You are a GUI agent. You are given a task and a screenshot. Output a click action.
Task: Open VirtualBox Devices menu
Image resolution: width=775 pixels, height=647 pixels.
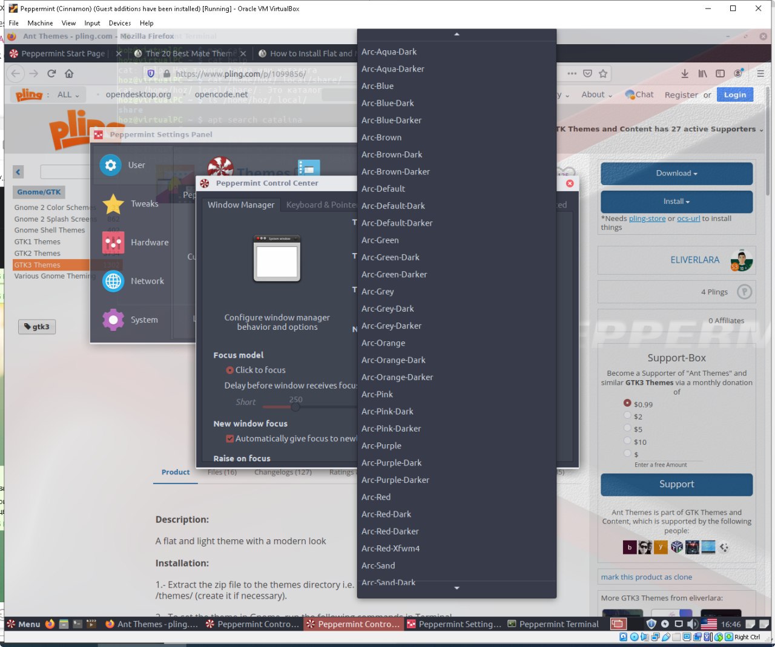coord(120,23)
